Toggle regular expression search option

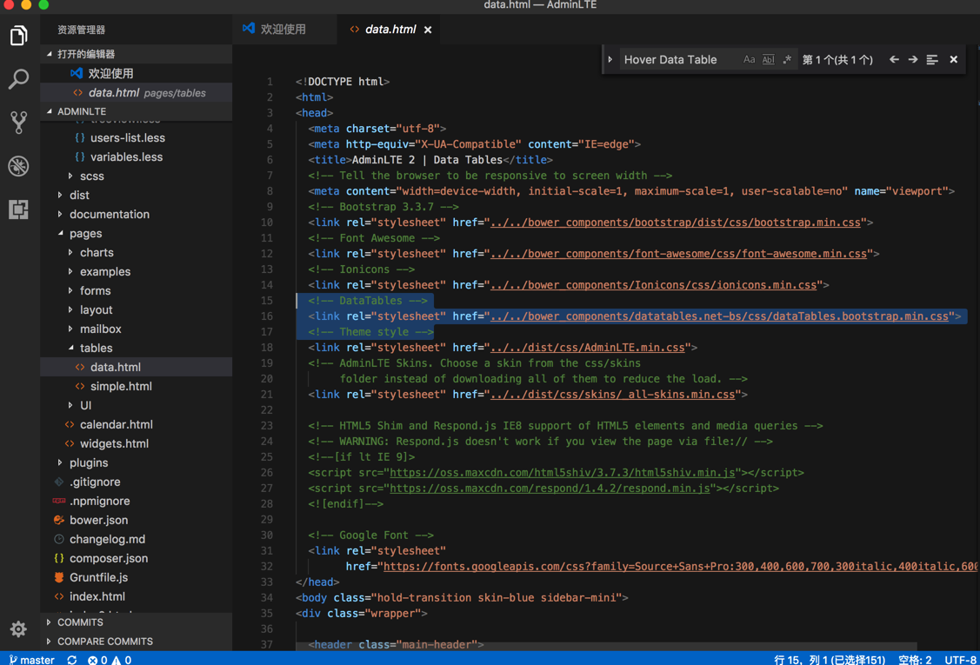(x=787, y=60)
